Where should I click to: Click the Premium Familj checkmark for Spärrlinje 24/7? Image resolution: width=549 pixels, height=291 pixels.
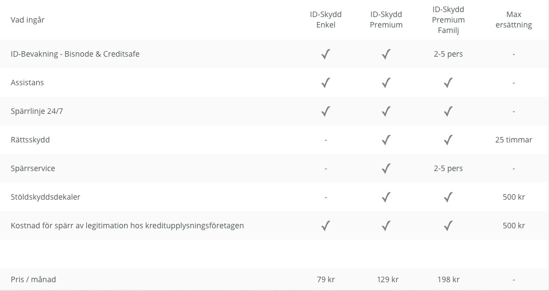448,111
